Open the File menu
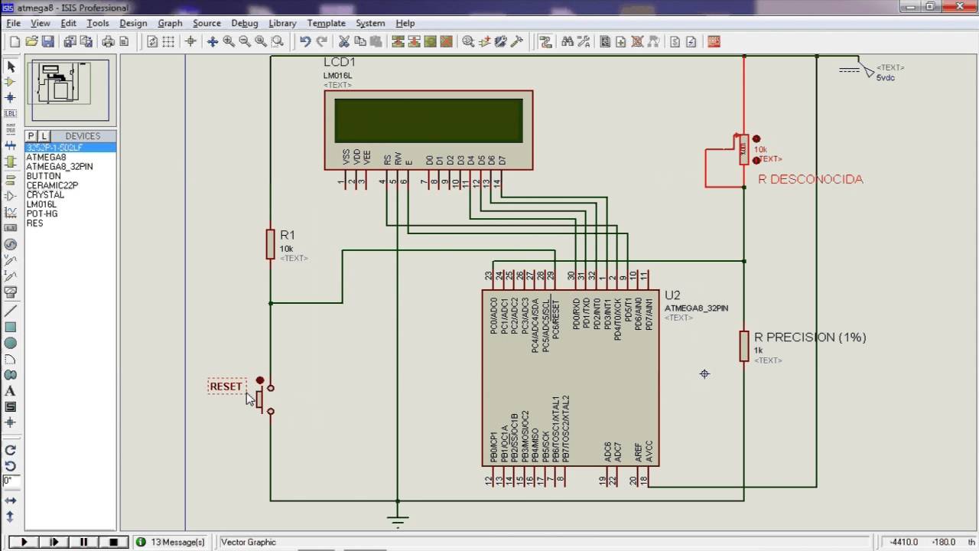 click(13, 23)
